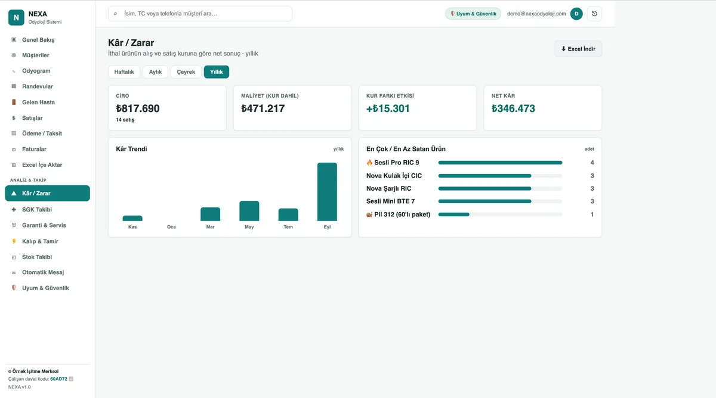
Task: Open Odyogram via its sidebar icon
Action: [x=14, y=71]
